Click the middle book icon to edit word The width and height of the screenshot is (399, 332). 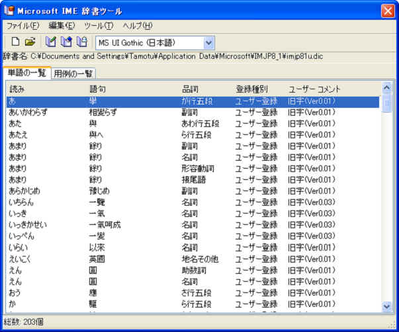(x=67, y=42)
